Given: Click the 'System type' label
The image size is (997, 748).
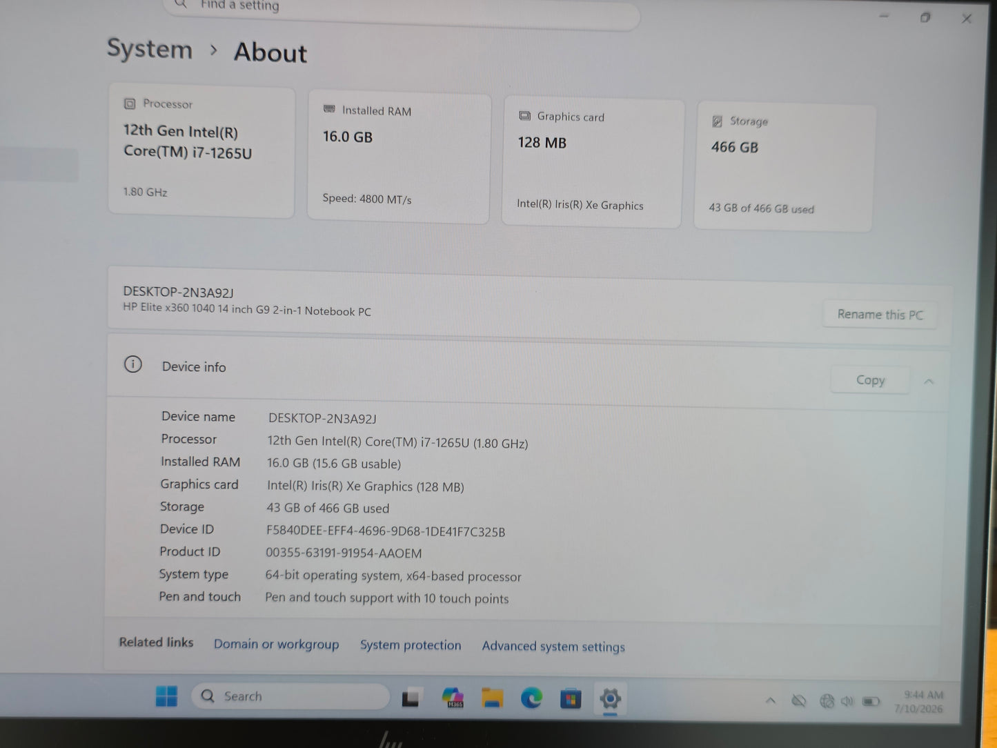Looking at the screenshot, I should click(193, 574).
